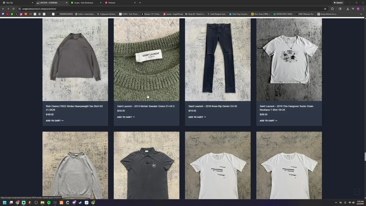Open the volume control in system tray

pyautogui.click(x=353, y=203)
